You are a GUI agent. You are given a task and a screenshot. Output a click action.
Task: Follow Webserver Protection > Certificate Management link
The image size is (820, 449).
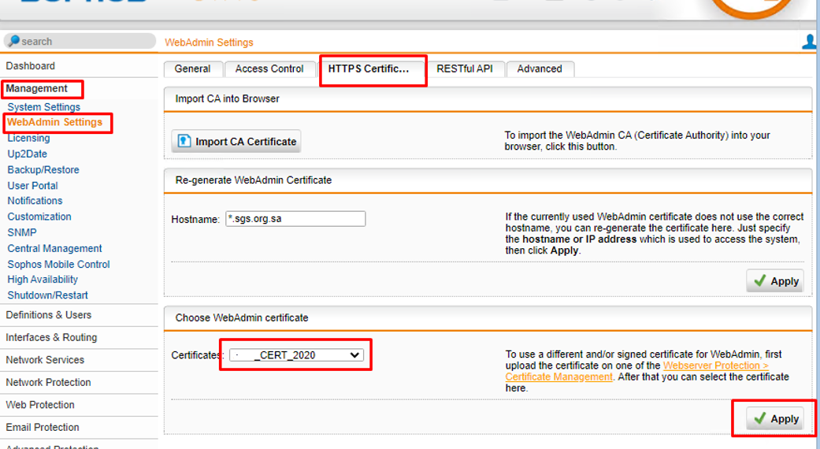click(637, 371)
